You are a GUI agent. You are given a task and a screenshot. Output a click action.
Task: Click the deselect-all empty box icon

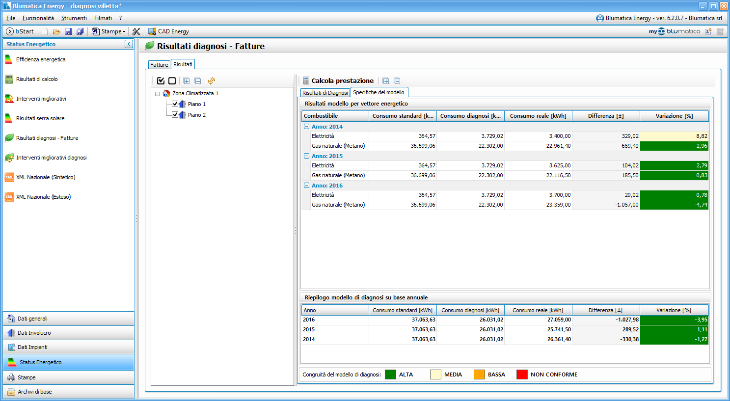coord(172,81)
